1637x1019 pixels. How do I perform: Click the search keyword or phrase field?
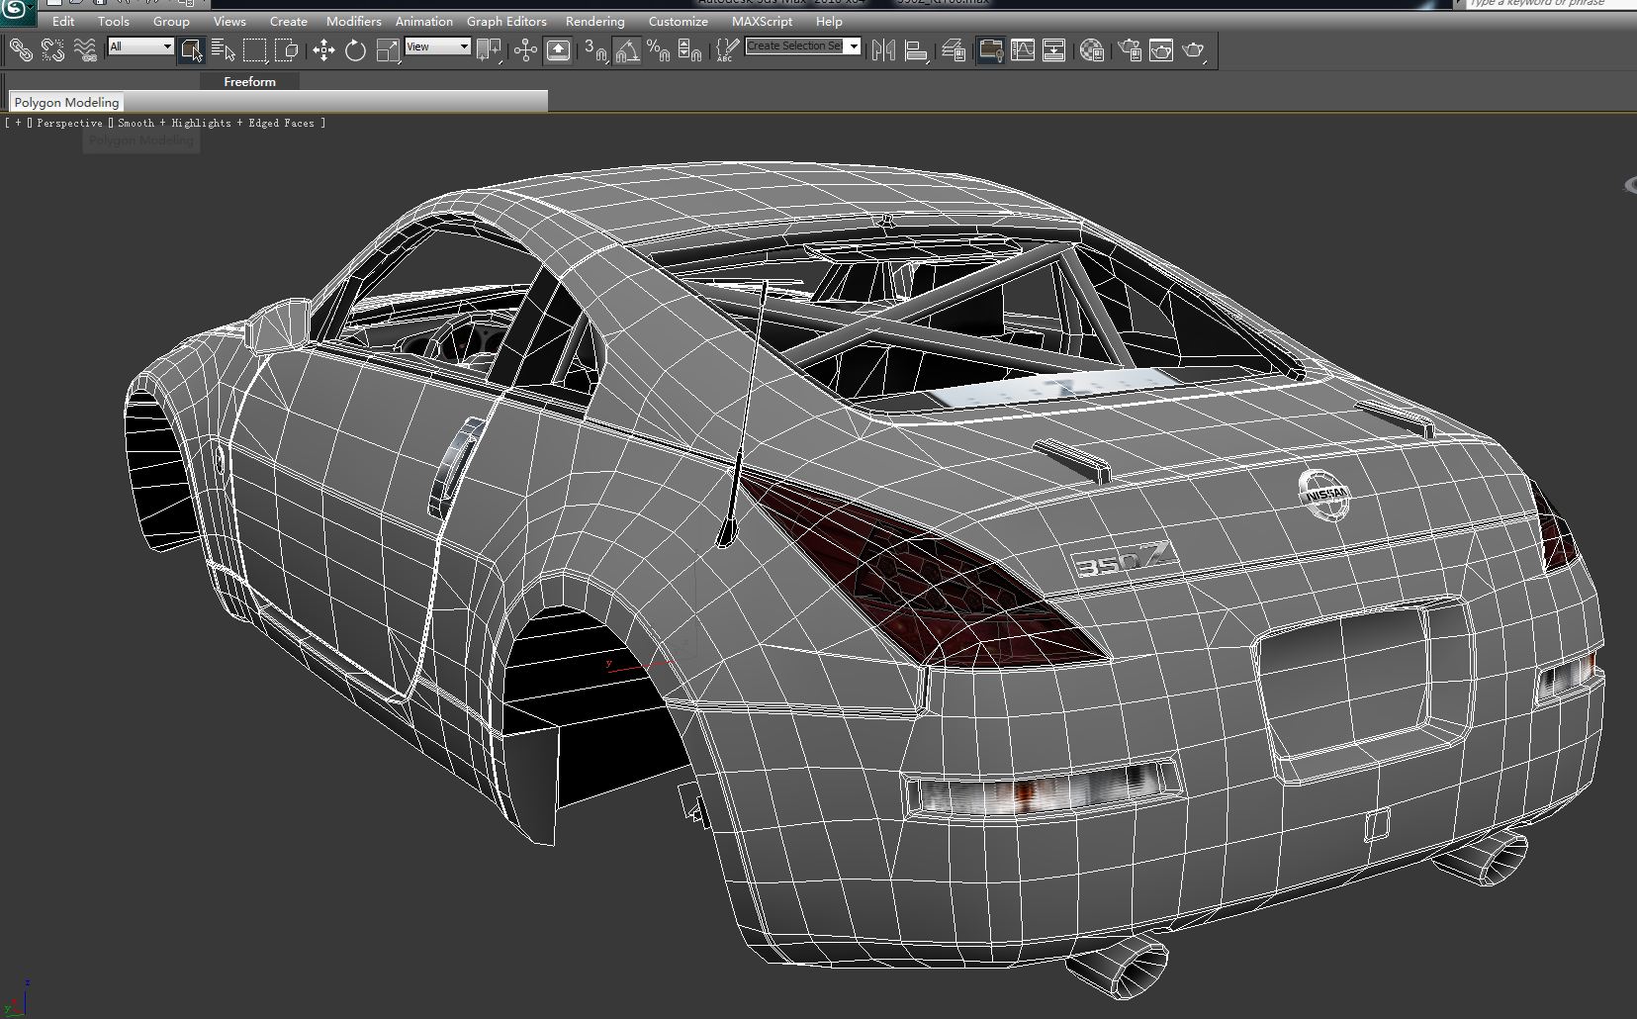click(x=1550, y=4)
